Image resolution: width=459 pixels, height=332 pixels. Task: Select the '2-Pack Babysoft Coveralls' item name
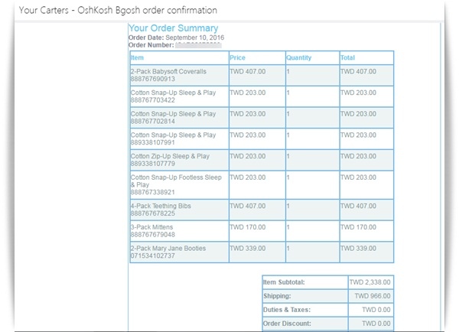pos(168,71)
